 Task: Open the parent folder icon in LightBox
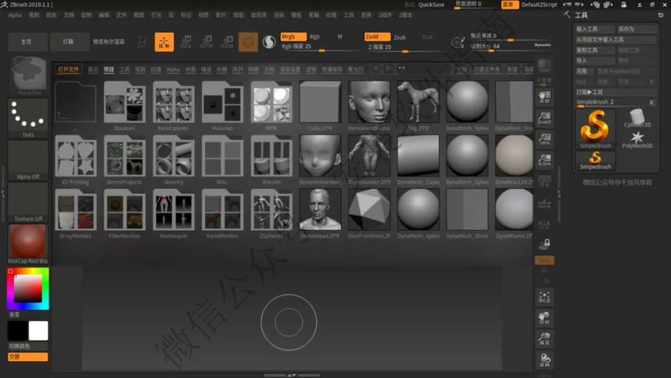tap(76, 102)
